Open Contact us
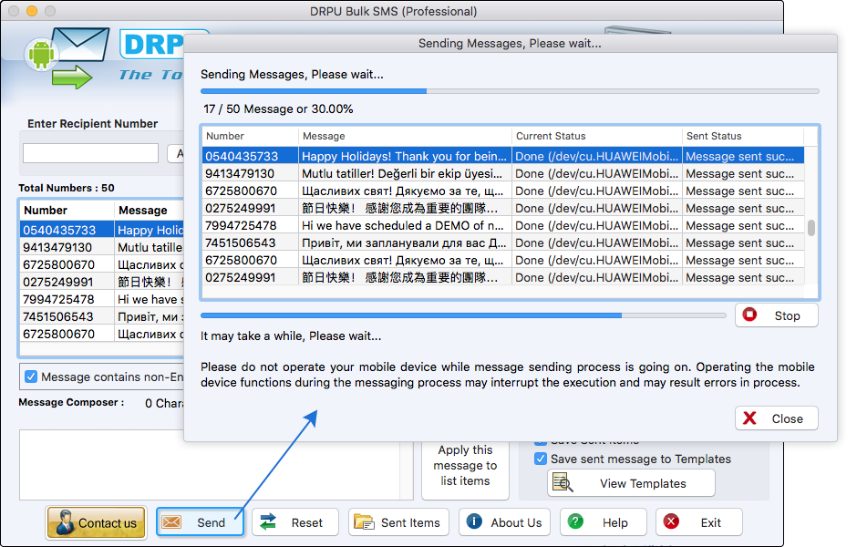This screenshot has height=547, width=857. coord(97,522)
